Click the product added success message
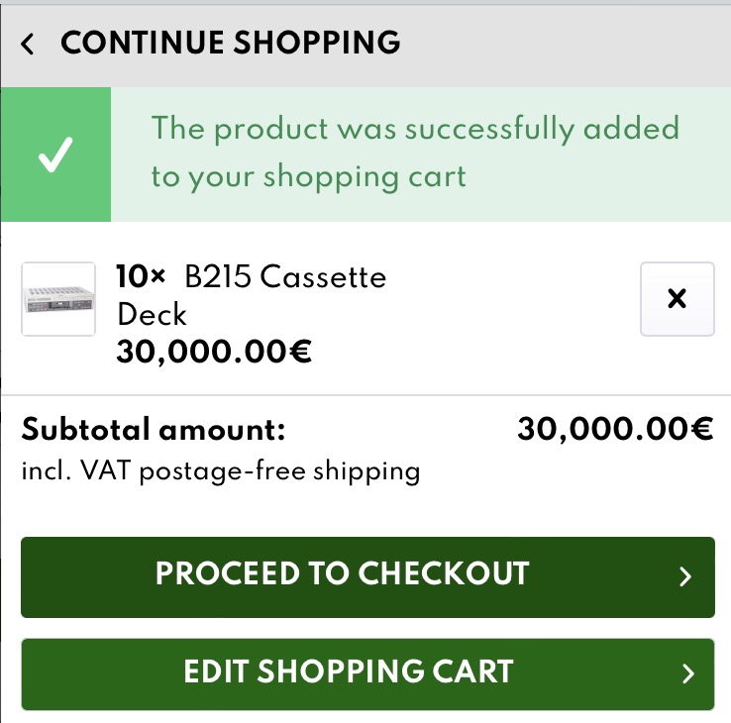The width and height of the screenshot is (731, 723). pyautogui.click(x=414, y=153)
